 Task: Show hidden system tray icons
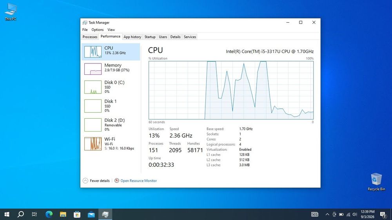point(327,214)
